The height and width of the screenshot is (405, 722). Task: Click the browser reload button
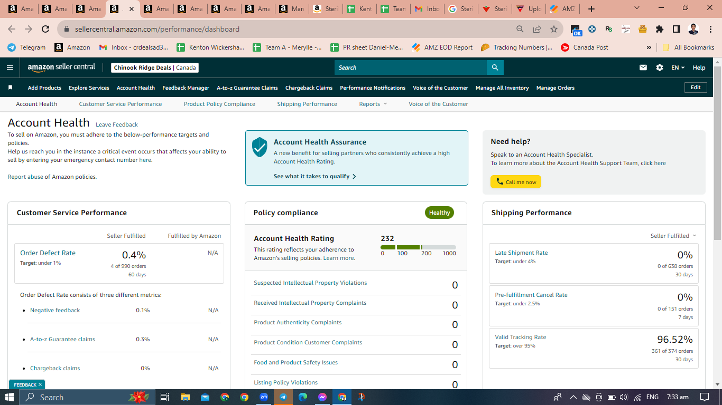[x=45, y=29]
